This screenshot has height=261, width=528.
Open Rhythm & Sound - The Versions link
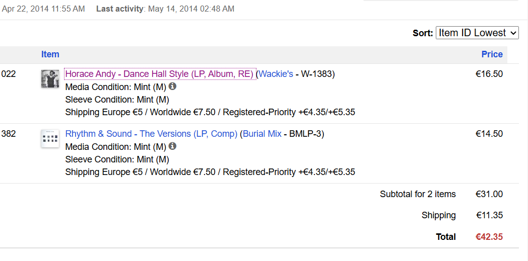click(151, 134)
